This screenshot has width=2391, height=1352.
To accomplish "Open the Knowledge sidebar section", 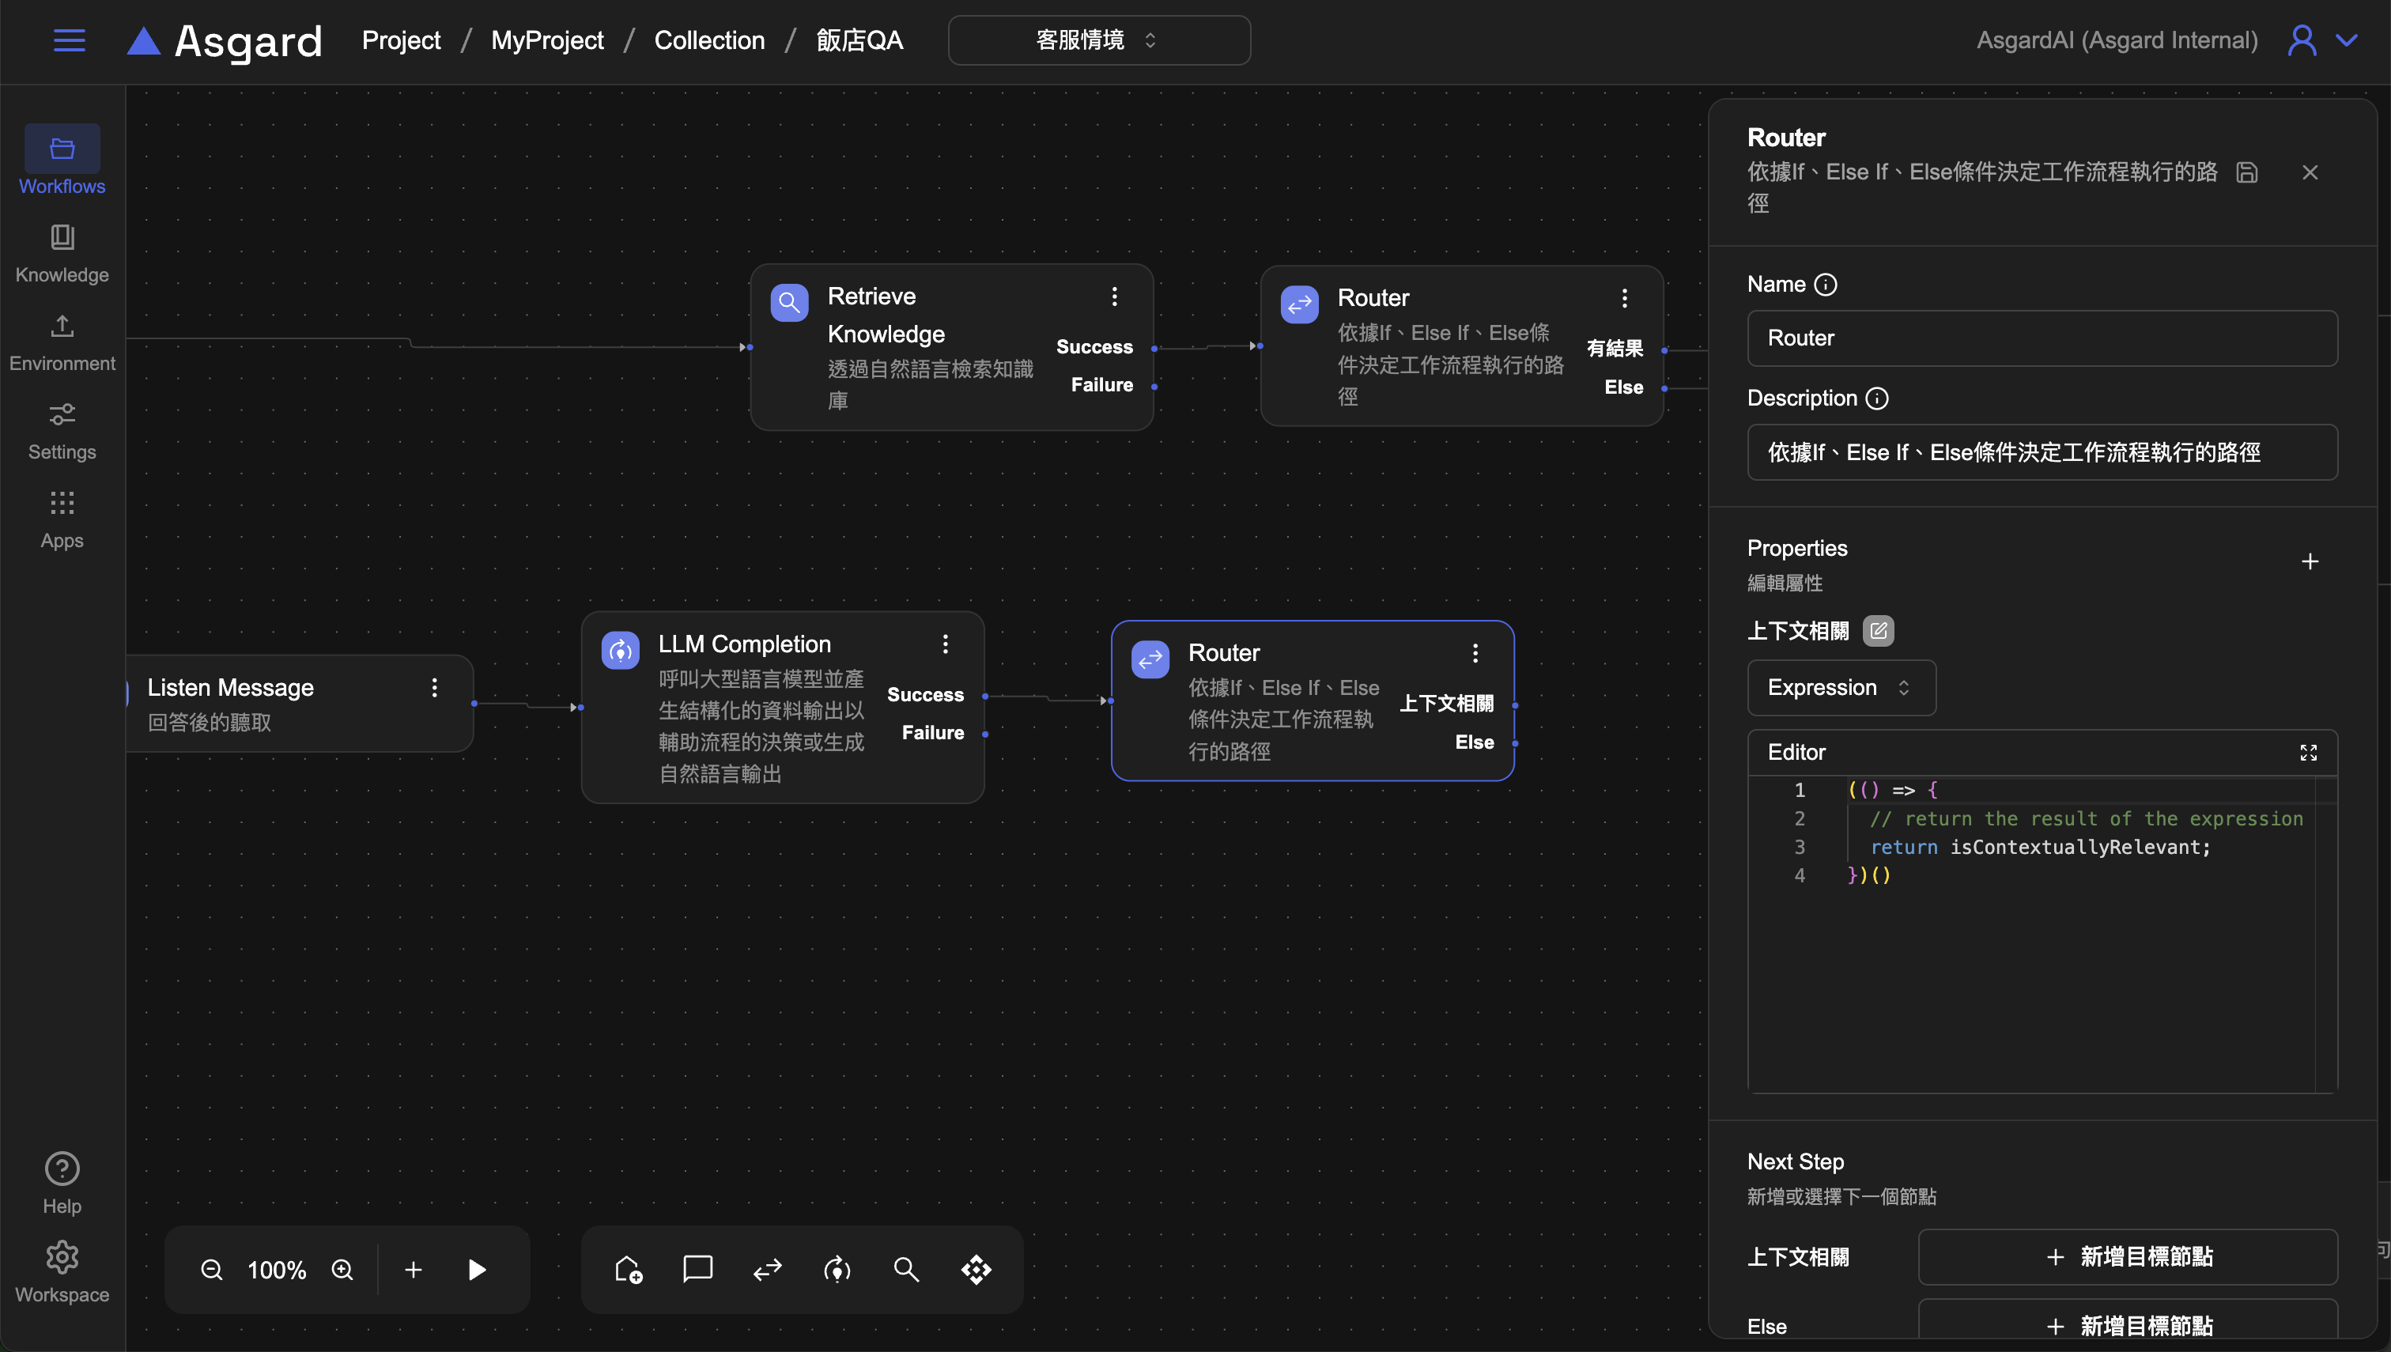I will tap(62, 252).
